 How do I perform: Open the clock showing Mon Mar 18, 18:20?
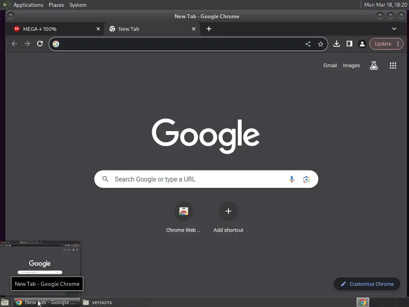tap(385, 5)
